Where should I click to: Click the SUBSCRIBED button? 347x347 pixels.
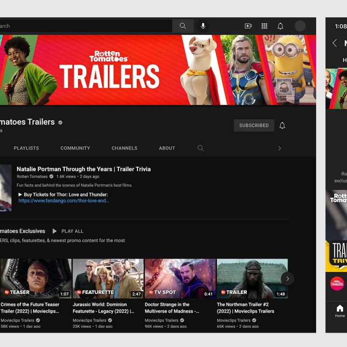254,125
